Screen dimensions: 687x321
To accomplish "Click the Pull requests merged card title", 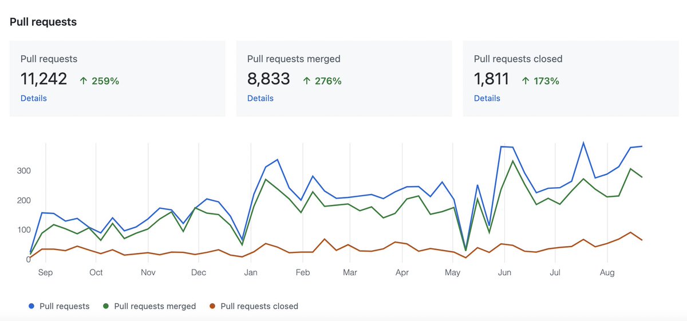I will click(x=294, y=59).
